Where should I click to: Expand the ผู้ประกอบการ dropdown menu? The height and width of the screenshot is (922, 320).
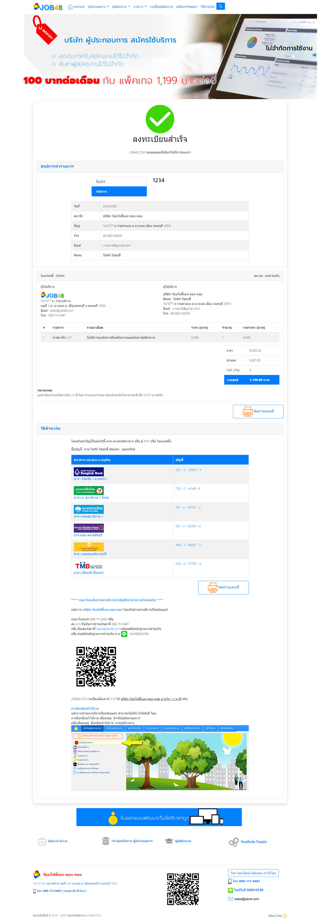[x=98, y=7]
